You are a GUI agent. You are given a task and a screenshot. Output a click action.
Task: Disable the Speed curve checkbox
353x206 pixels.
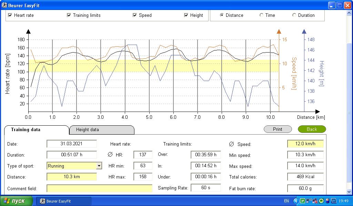point(135,15)
